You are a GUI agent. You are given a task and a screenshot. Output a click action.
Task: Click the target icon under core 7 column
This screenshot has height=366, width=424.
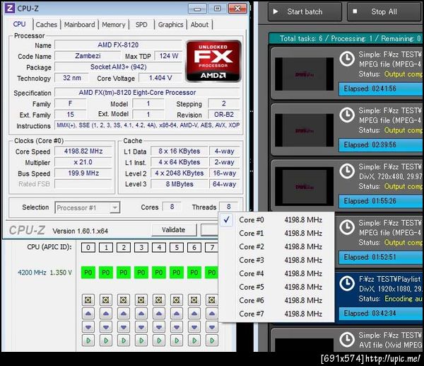(x=212, y=300)
